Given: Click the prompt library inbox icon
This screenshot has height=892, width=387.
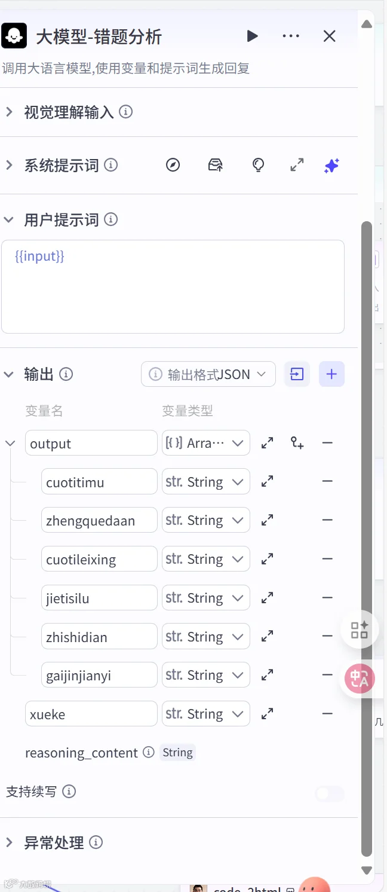Looking at the screenshot, I should [x=216, y=166].
